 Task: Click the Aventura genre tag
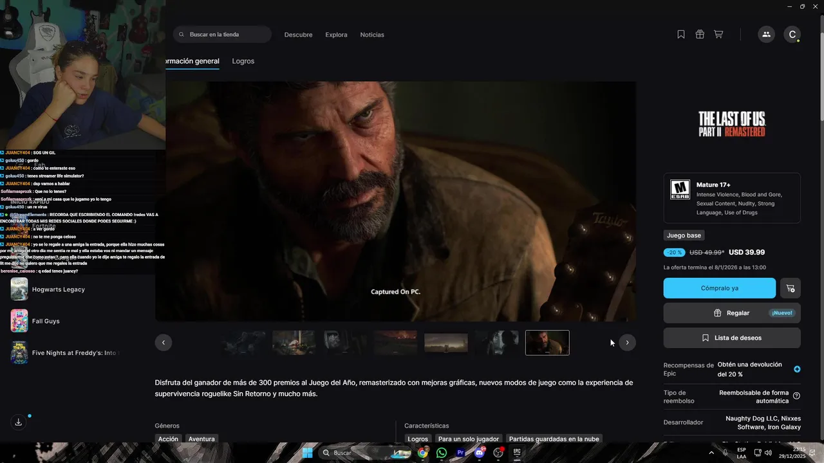tap(201, 439)
